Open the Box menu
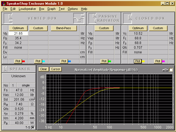176x132 pixels. tap(42, 9)
